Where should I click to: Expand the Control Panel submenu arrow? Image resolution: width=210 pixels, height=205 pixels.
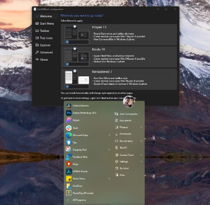click(x=141, y=155)
